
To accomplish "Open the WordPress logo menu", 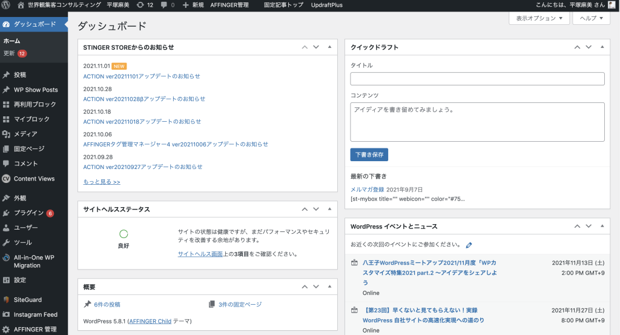I will 6,5.
